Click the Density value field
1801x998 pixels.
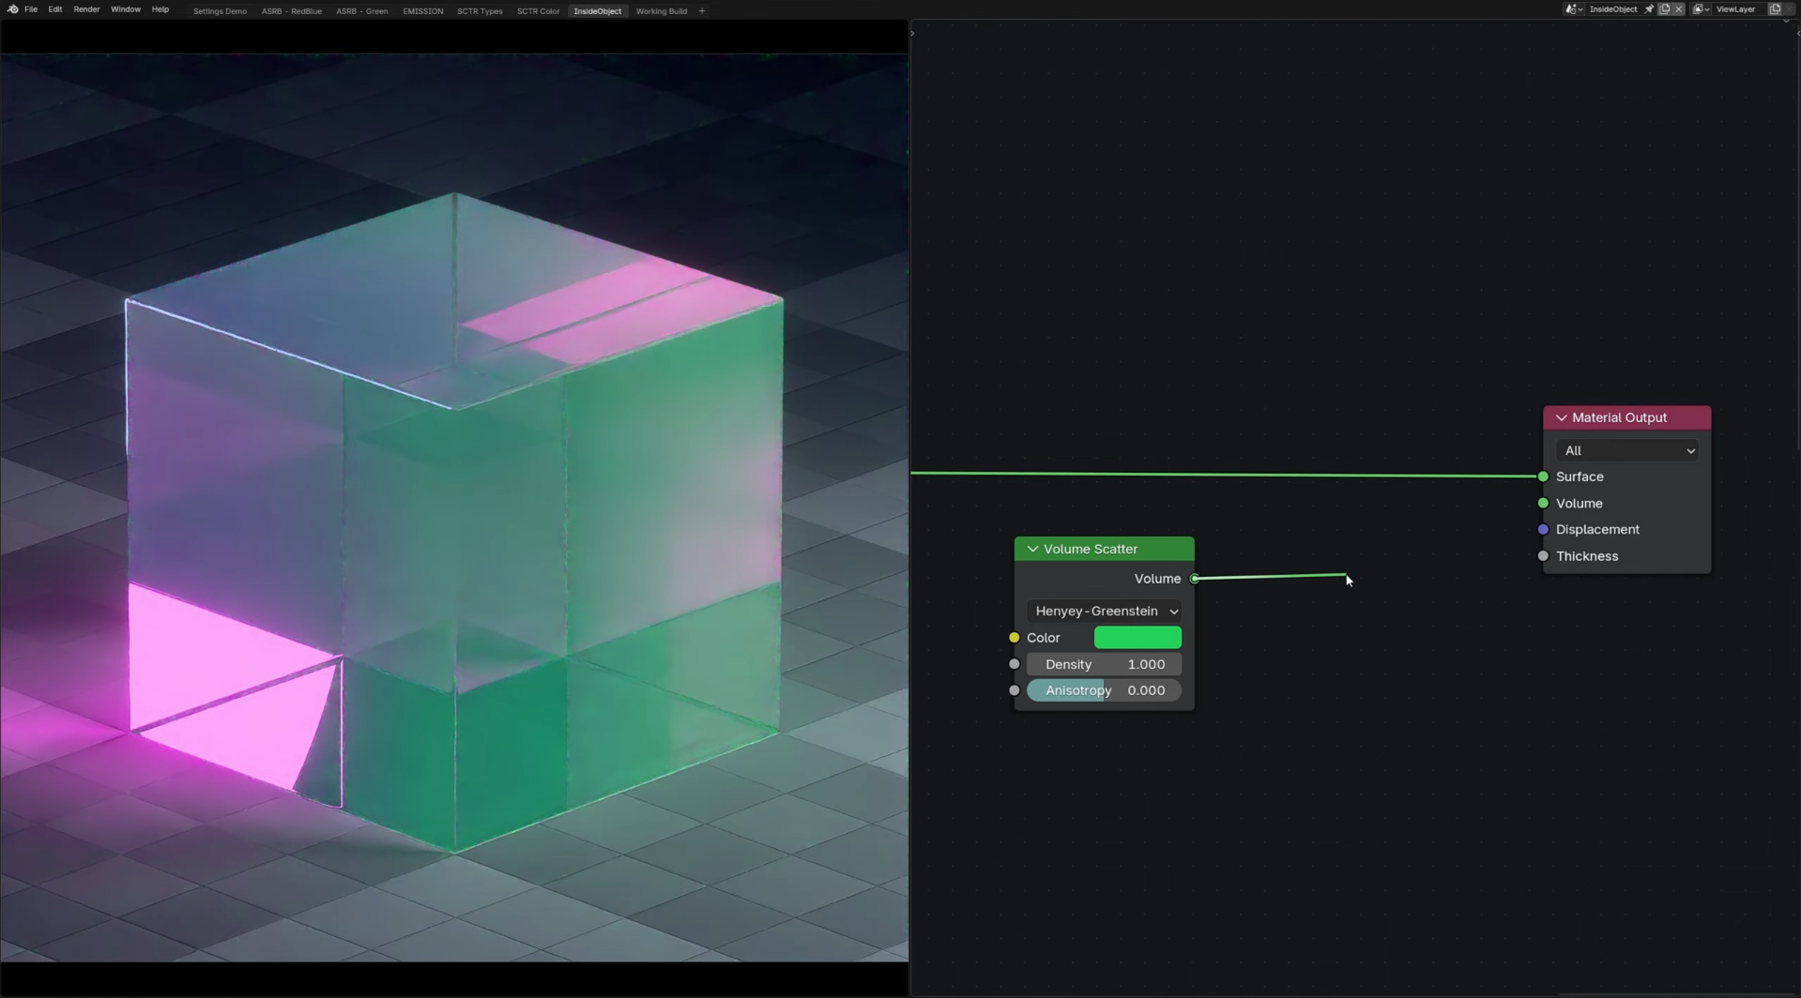coord(1105,664)
